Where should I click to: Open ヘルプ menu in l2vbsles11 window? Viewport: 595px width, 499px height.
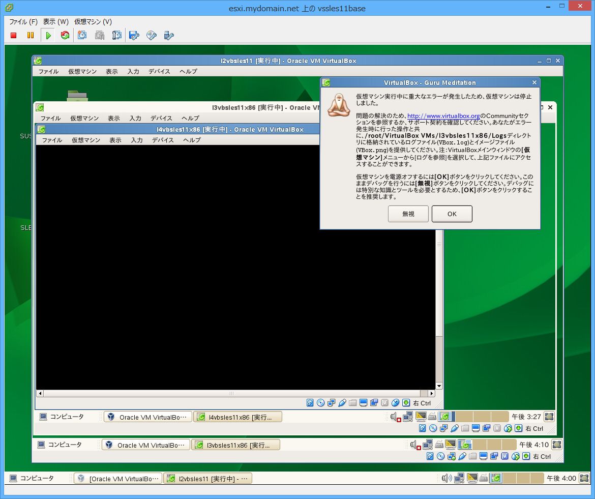188,71
